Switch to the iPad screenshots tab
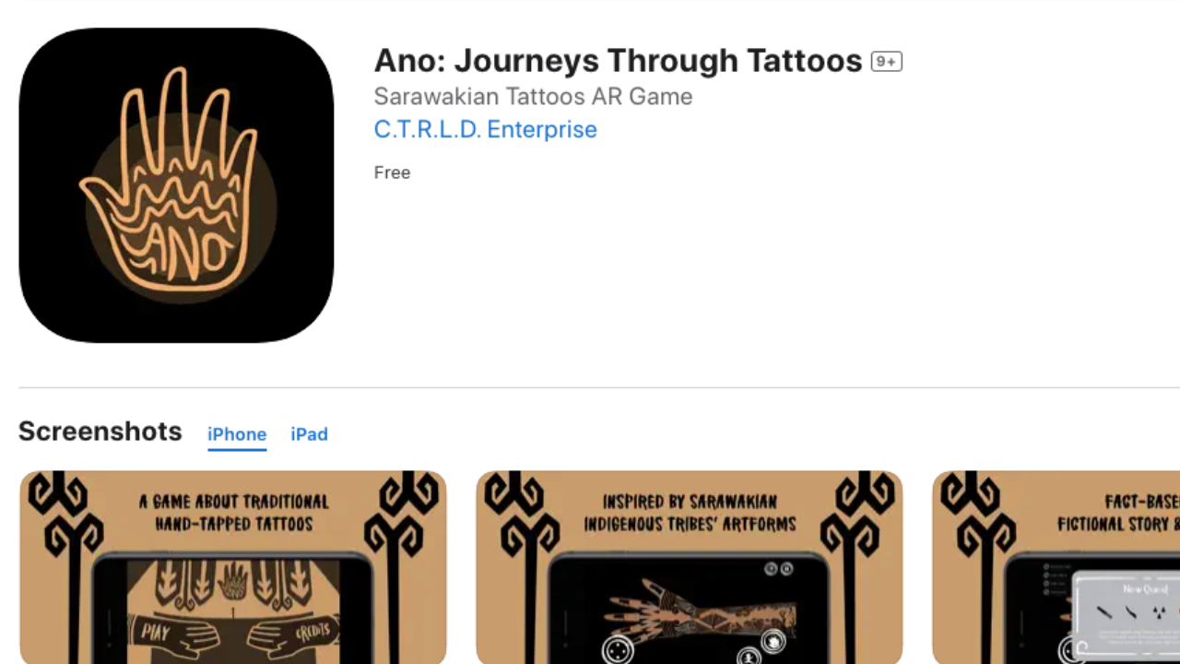Image resolution: width=1180 pixels, height=664 pixels. (309, 434)
